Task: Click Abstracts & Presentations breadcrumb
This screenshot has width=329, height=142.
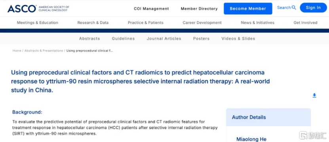Action: [44, 50]
